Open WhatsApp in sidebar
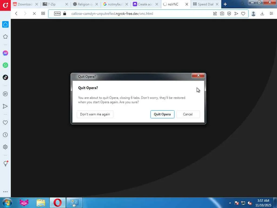 point(5,65)
